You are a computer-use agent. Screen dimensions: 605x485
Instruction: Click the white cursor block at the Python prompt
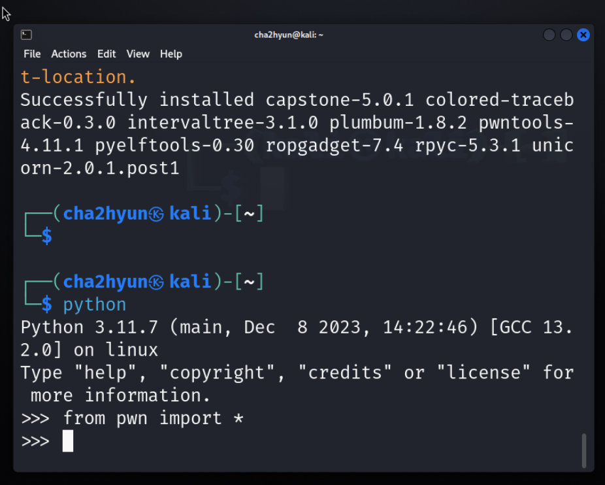pos(68,441)
